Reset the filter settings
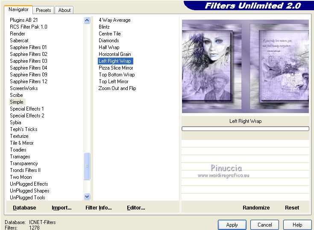 [x=292, y=208]
